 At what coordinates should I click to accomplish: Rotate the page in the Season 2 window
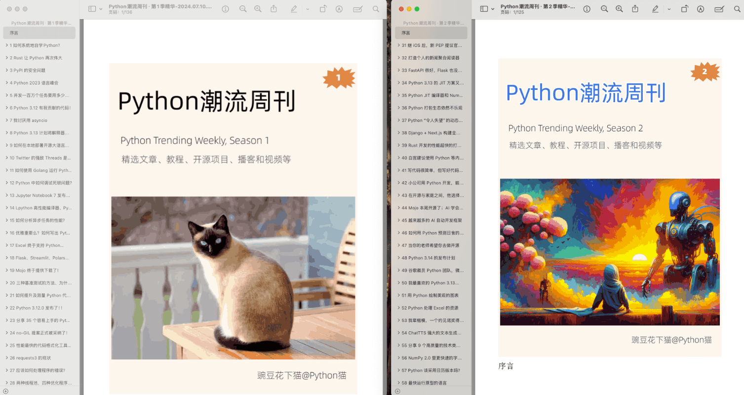tap(685, 9)
